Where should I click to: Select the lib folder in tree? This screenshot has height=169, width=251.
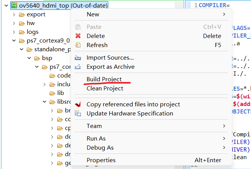(x=60, y=93)
